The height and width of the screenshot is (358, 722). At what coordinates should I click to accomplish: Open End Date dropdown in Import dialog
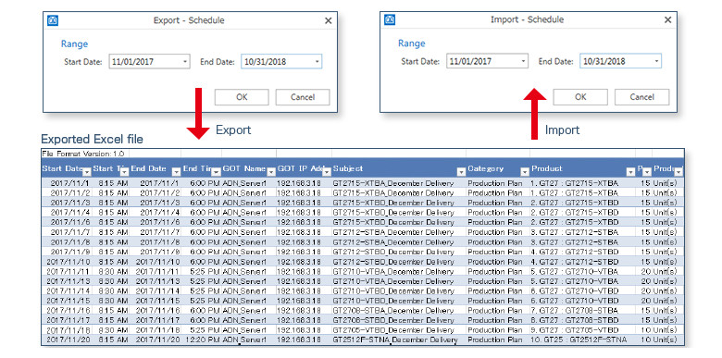(x=656, y=61)
